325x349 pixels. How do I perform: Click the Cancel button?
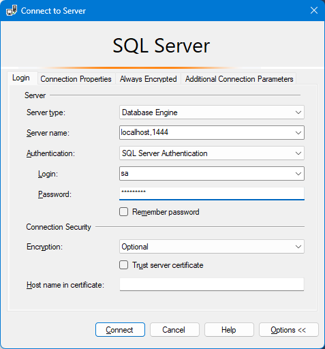click(x=174, y=329)
